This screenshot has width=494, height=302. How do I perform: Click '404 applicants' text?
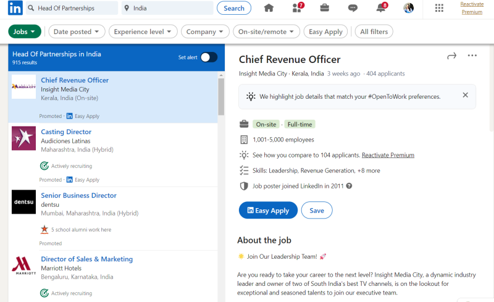(385, 73)
